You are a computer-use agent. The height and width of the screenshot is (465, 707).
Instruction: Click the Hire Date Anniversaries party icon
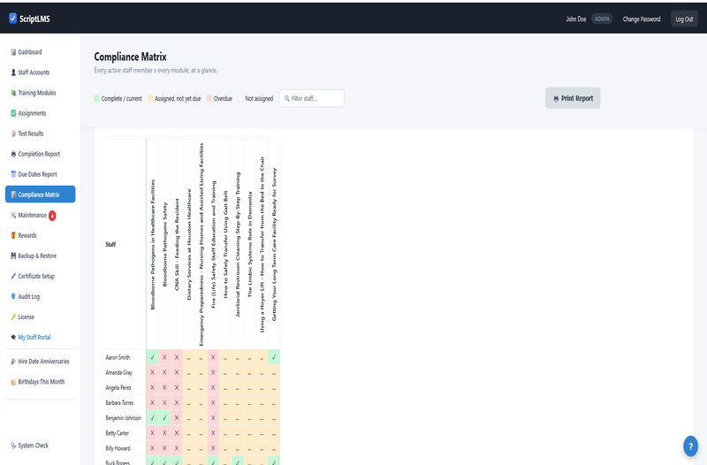13,362
